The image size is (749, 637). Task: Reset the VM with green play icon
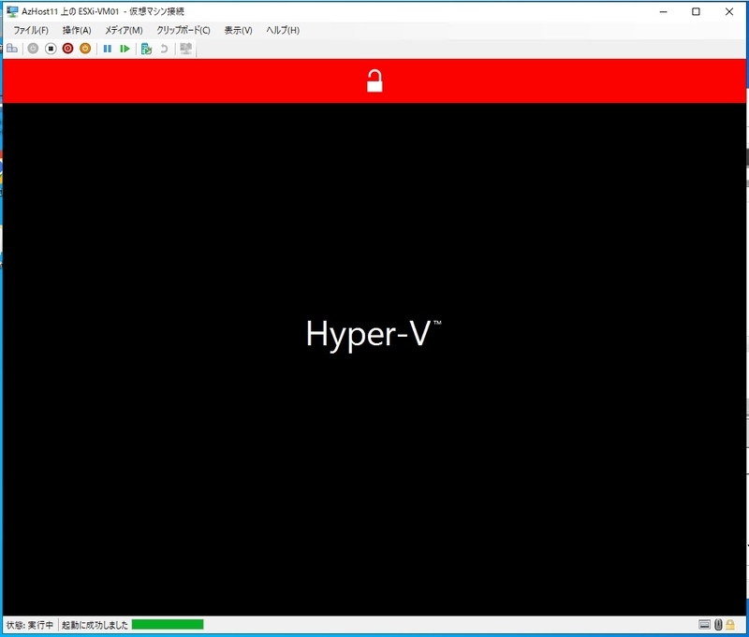[x=125, y=49]
